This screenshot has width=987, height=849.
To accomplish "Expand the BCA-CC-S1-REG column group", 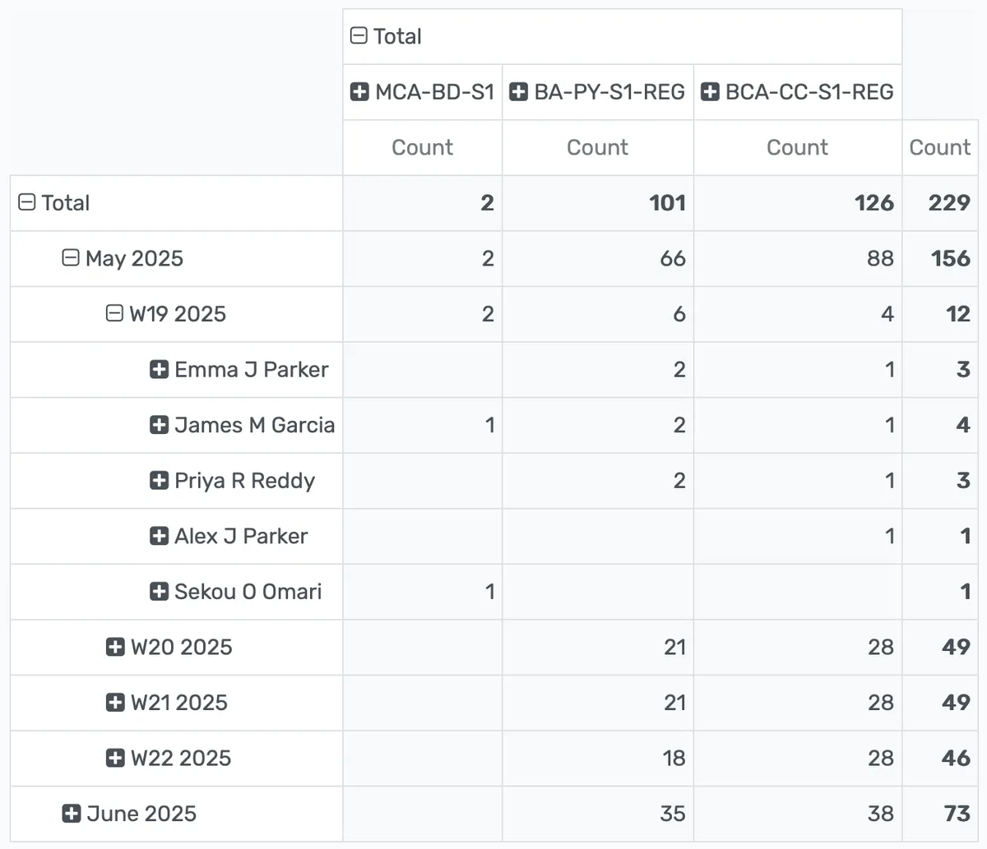I will [711, 92].
